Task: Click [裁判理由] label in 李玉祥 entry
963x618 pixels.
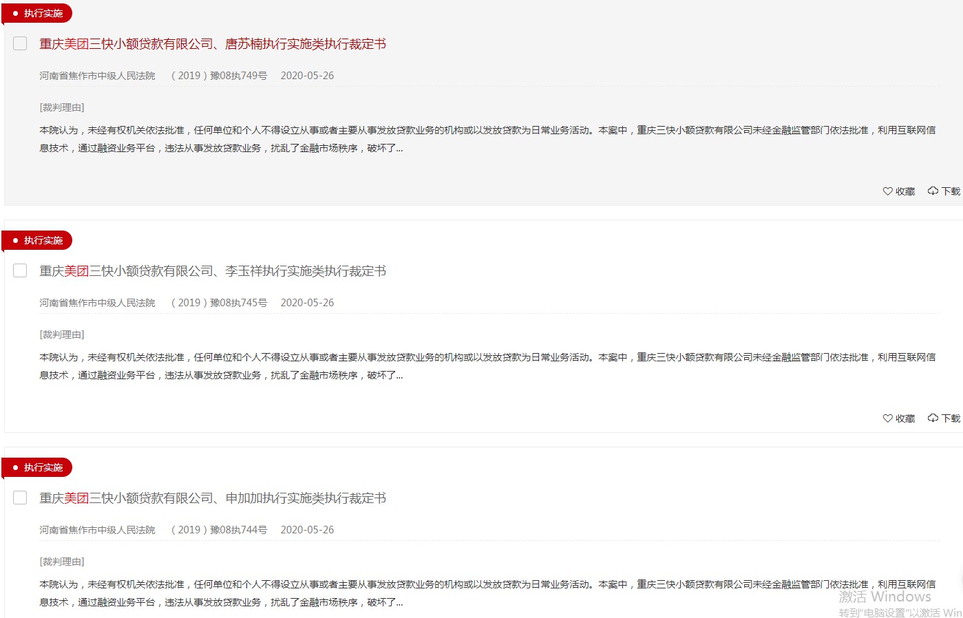Action: click(62, 334)
